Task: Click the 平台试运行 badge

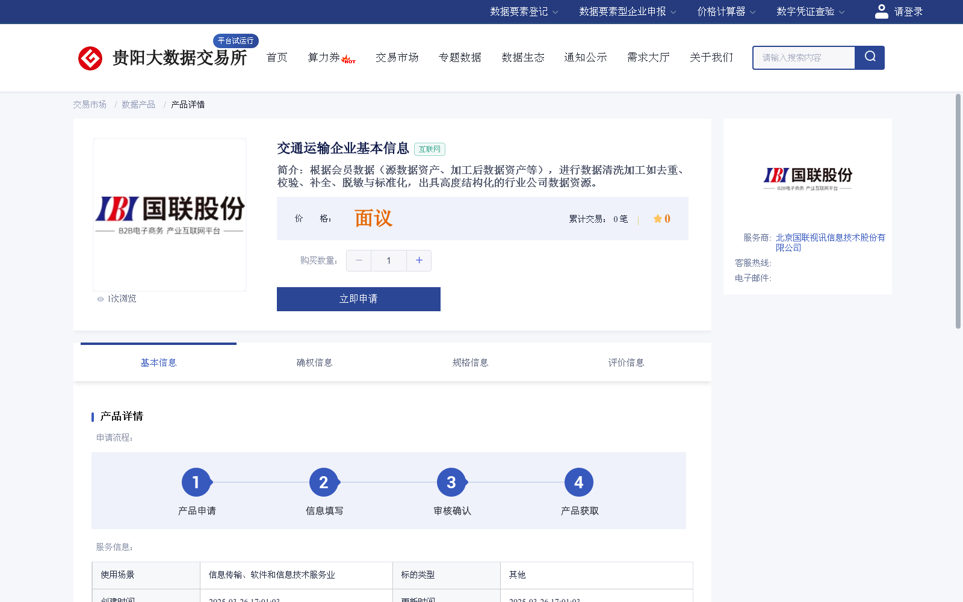Action: pos(236,41)
